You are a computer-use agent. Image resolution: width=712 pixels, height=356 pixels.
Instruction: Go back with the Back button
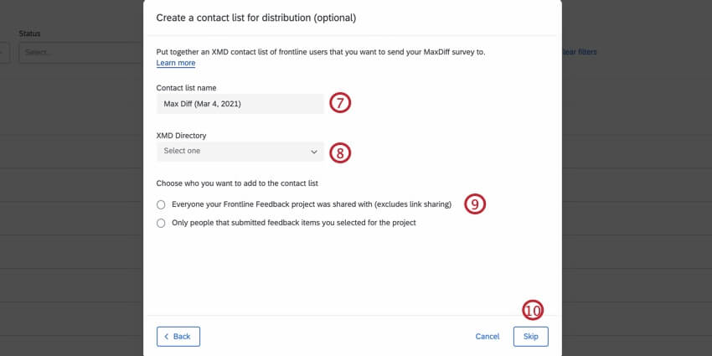pyautogui.click(x=178, y=336)
